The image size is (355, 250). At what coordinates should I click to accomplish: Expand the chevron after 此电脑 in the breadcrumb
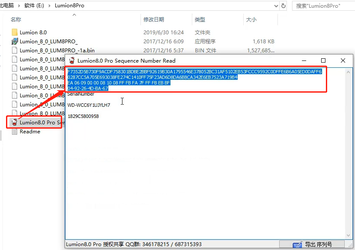point(19,6)
